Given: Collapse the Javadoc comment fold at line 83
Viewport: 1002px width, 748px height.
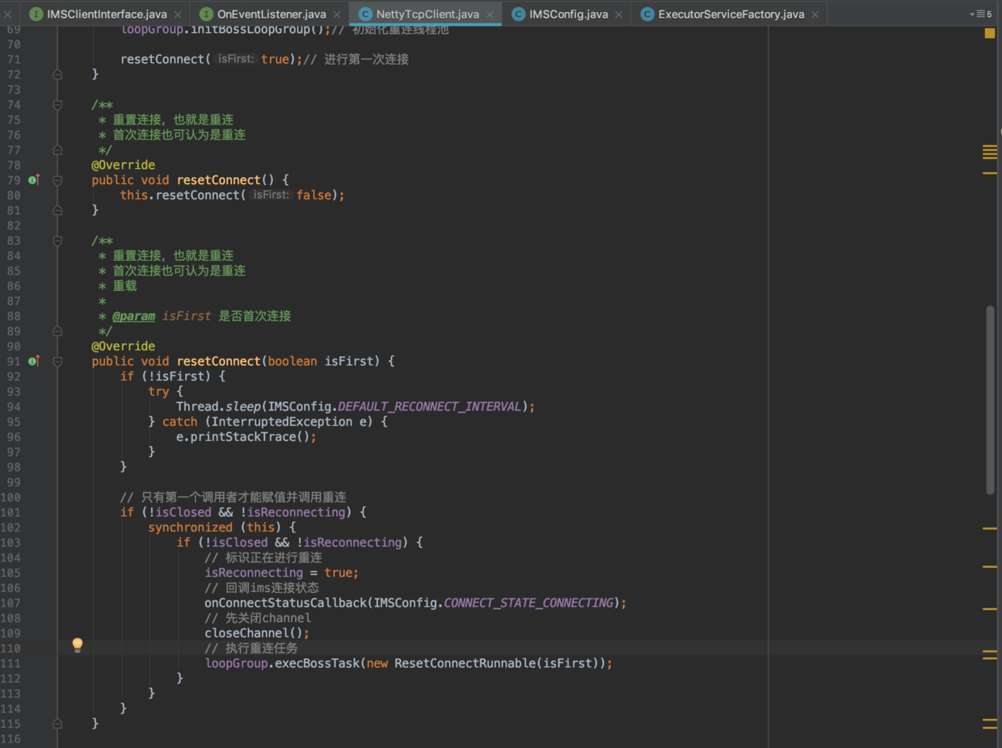Looking at the screenshot, I should [57, 240].
